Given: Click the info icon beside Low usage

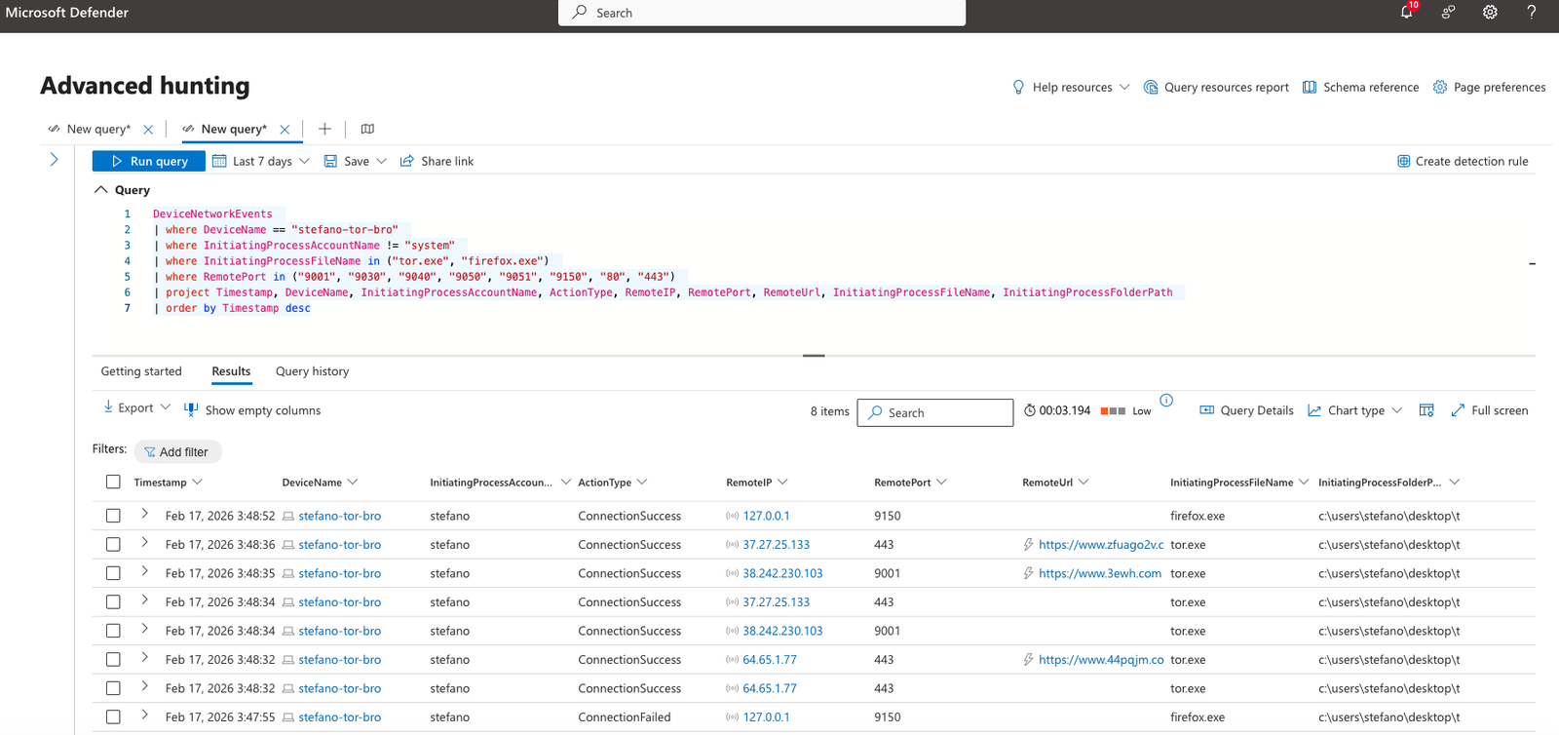Looking at the screenshot, I should 1166,401.
